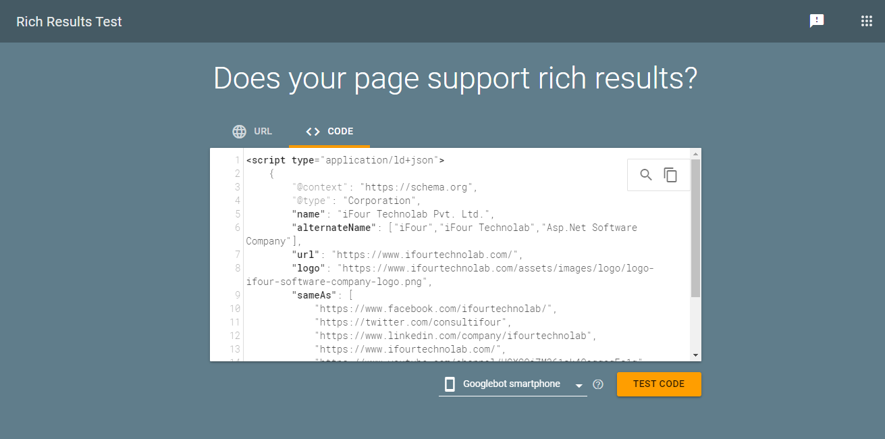
Task: Open the Google apps grid
Action: point(867,21)
